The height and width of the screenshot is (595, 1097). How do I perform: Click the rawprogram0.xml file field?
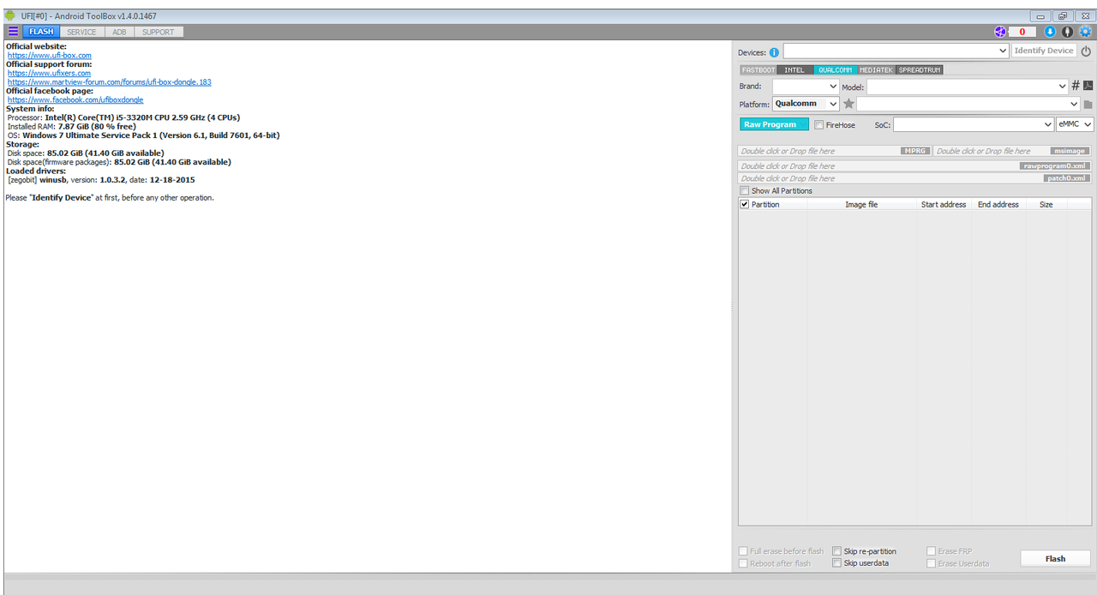pos(914,166)
